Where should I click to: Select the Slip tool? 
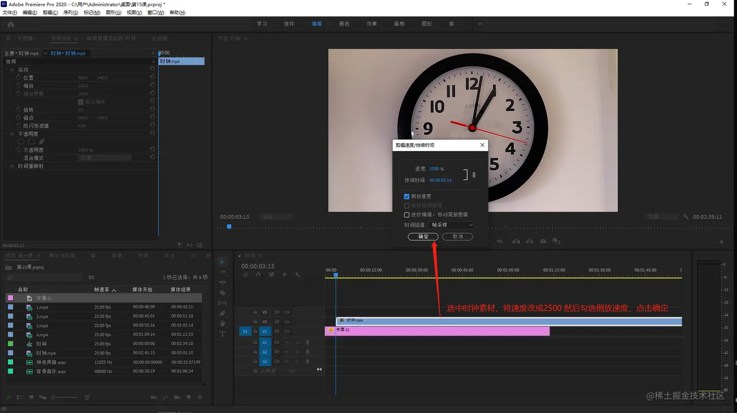(x=222, y=303)
